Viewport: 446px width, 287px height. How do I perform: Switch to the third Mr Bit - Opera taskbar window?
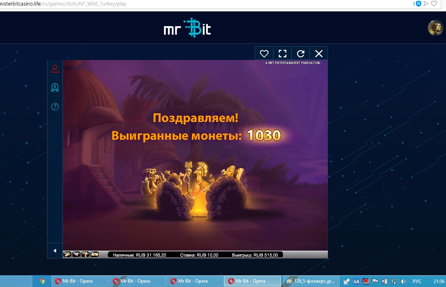click(x=195, y=281)
